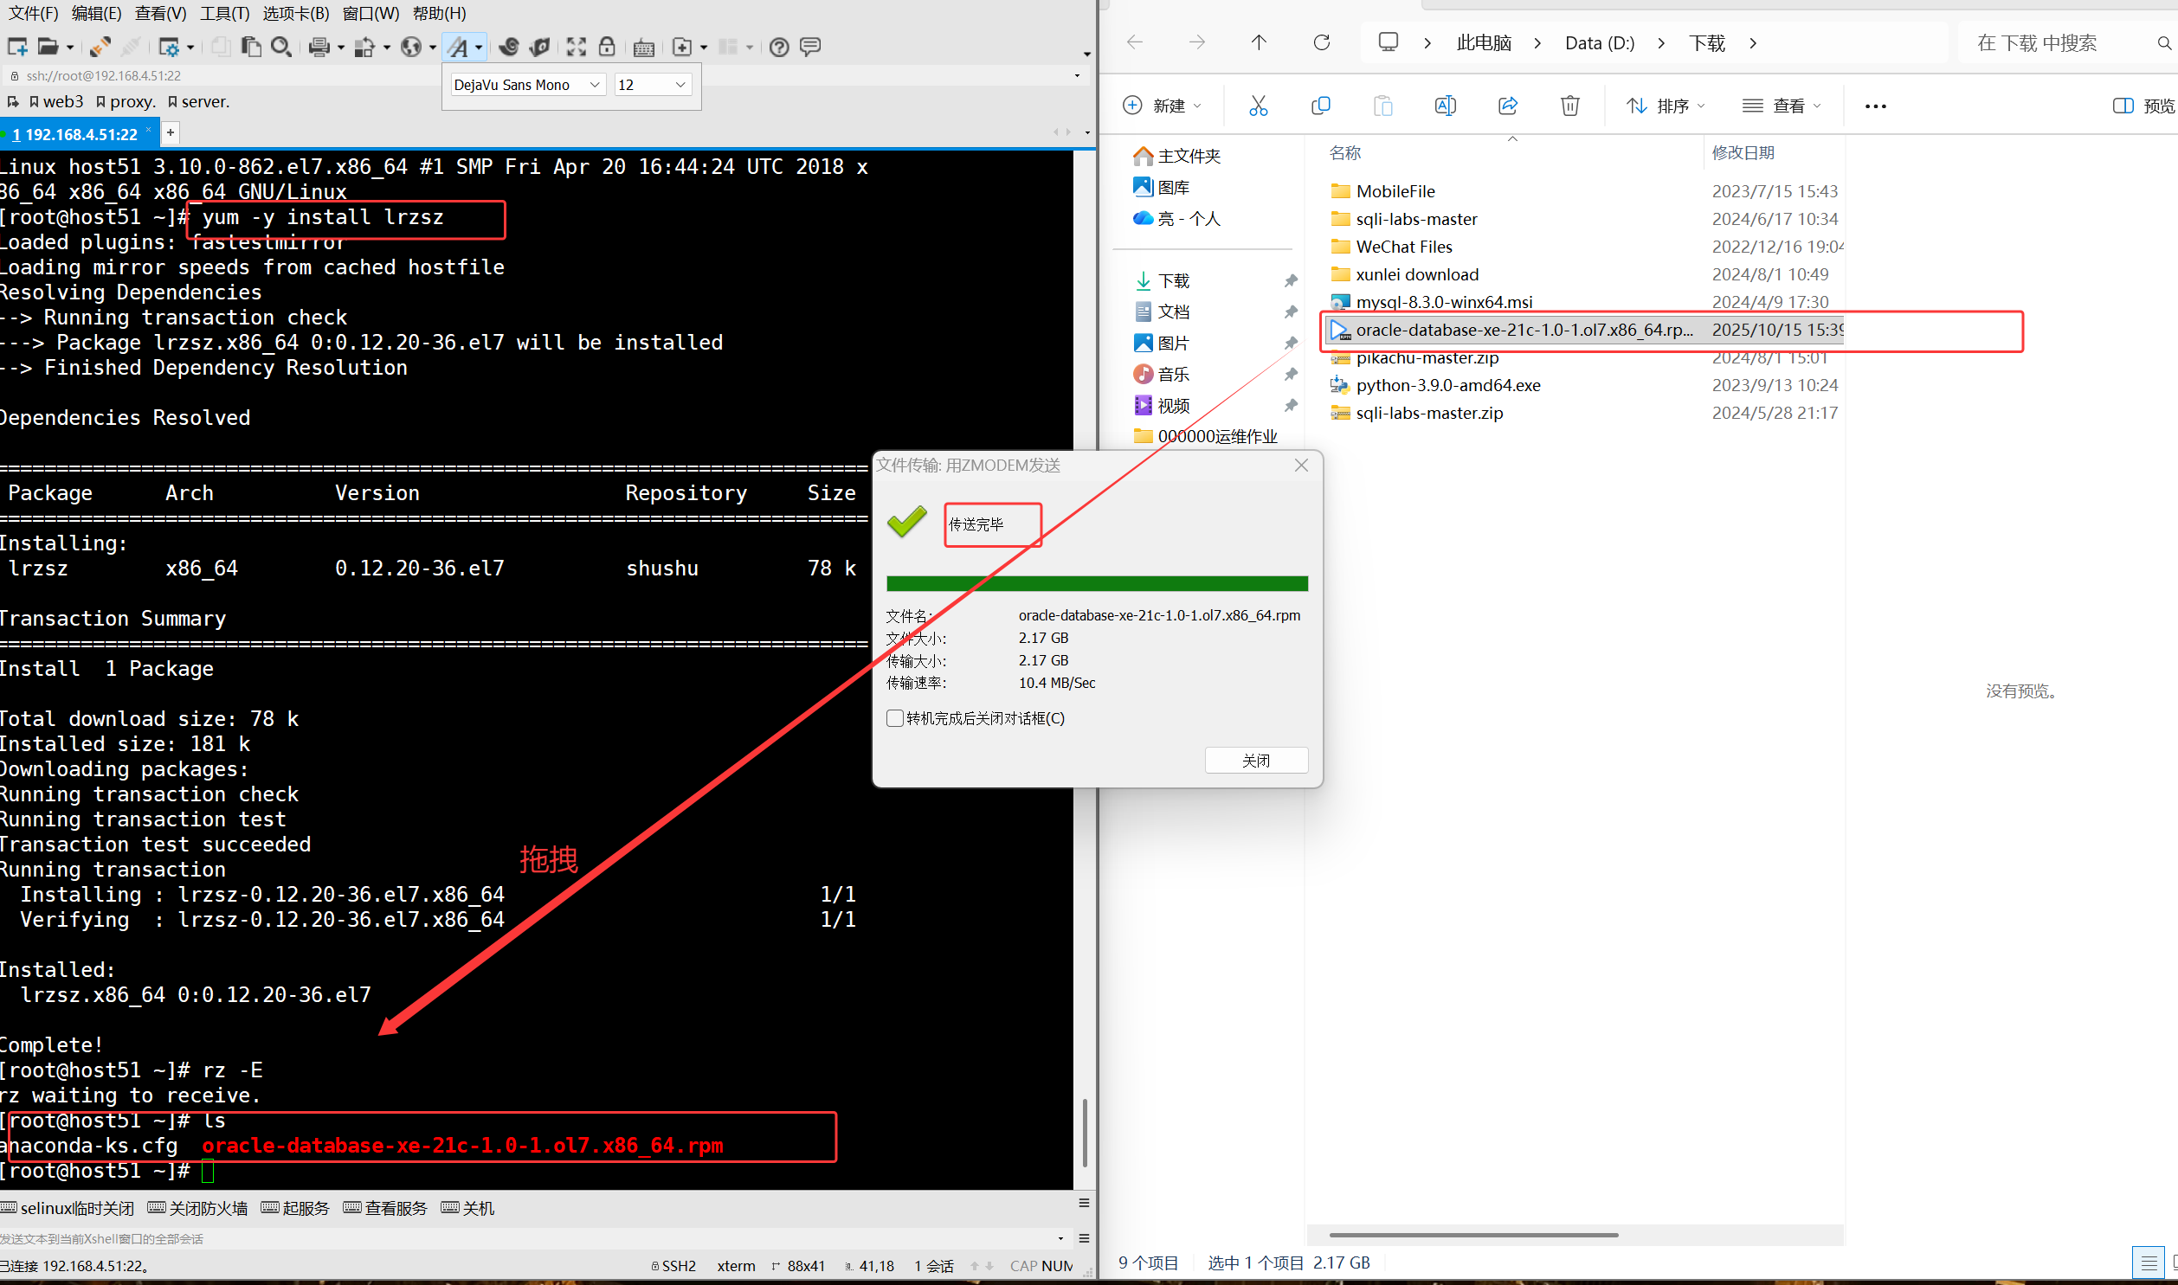Viewport: 2178px width, 1285px height.
Task: Open the 新建 dropdown in Explorer
Action: tap(1163, 105)
